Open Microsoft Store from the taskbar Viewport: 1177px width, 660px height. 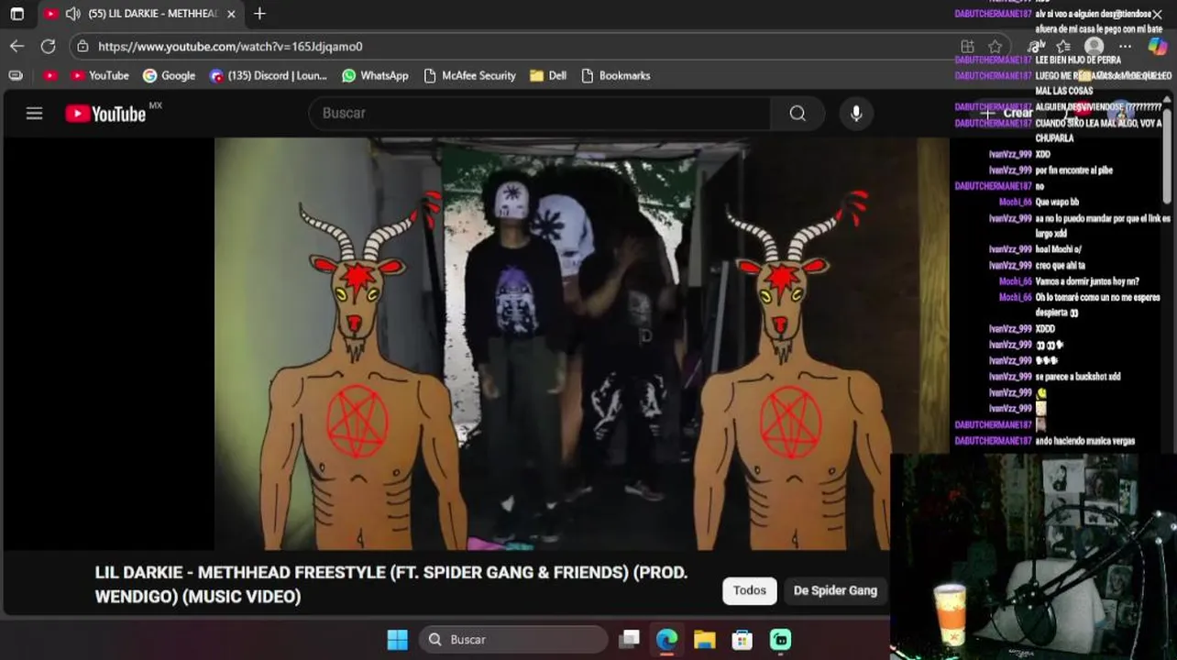point(742,639)
